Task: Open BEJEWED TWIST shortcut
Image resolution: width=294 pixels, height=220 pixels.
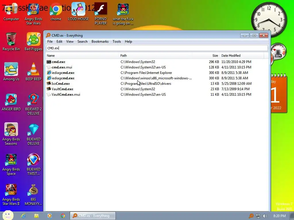Action: pos(33,164)
